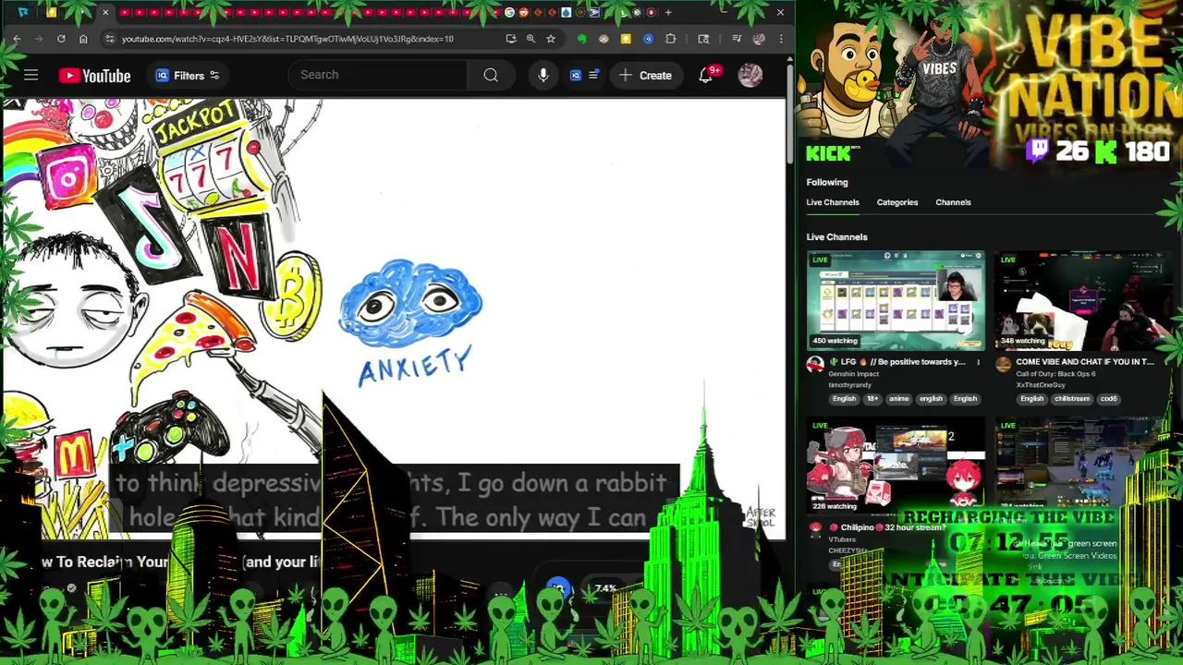Open the browser profile avatar in toolbar

[x=759, y=39]
